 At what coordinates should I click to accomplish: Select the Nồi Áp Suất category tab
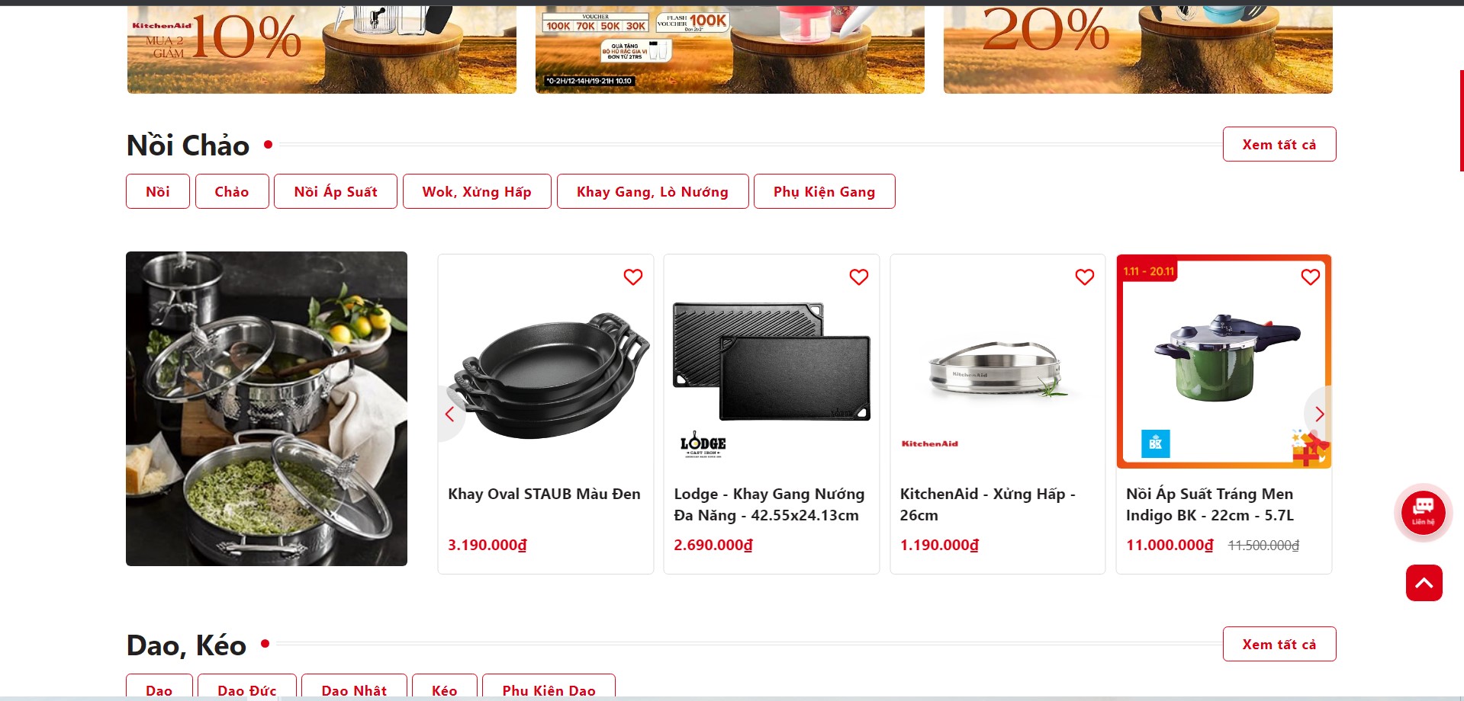click(336, 191)
